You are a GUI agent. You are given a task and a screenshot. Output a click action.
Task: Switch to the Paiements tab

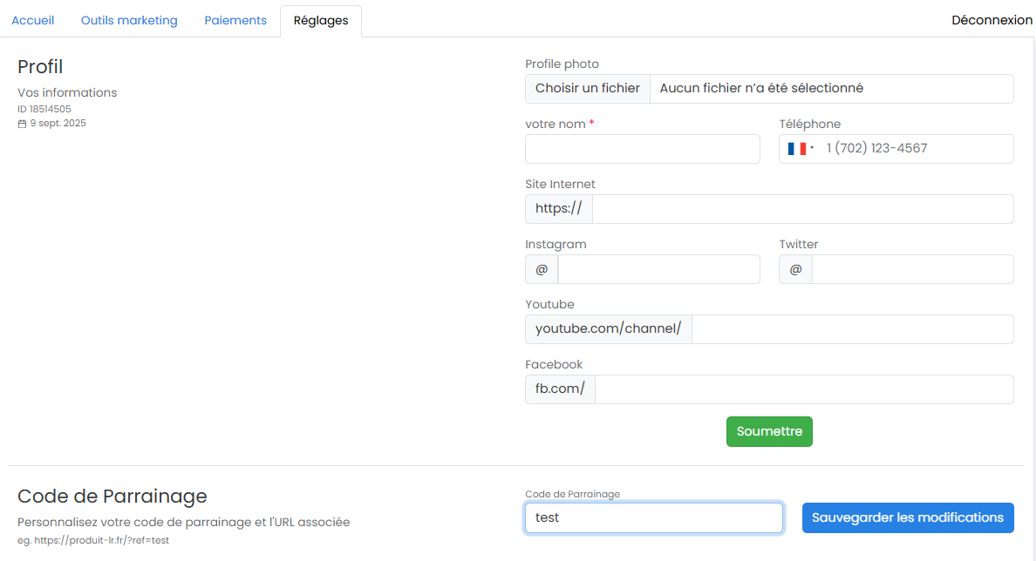tap(235, 19)
